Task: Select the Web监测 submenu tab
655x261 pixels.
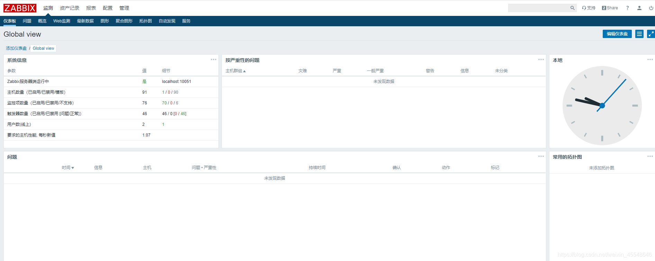Action: coord(62,21)
